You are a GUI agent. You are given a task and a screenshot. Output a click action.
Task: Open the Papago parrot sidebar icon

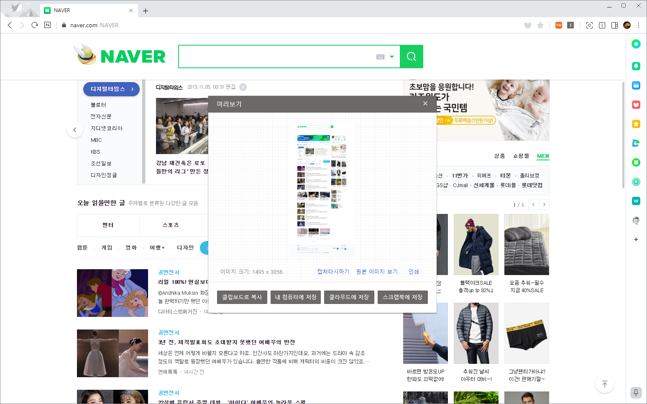(636, 143)
